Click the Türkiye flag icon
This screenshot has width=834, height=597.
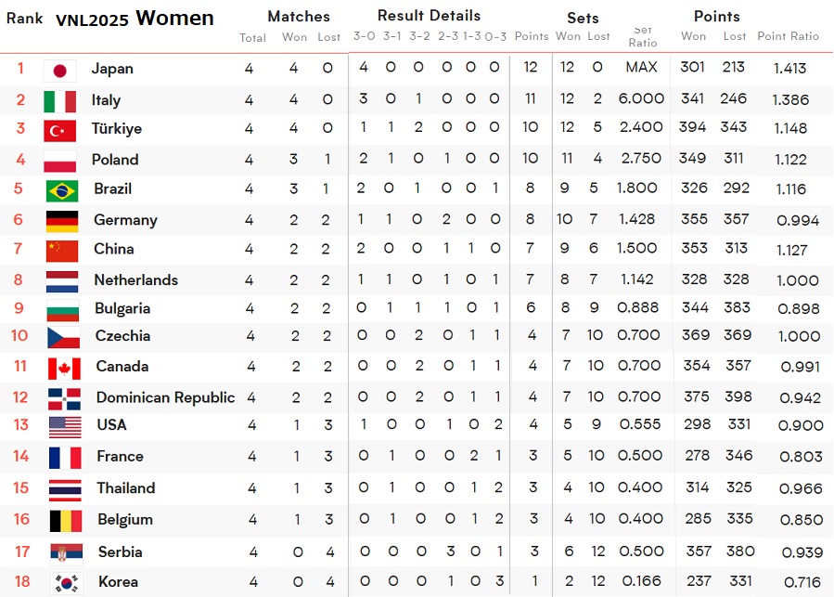59,131
